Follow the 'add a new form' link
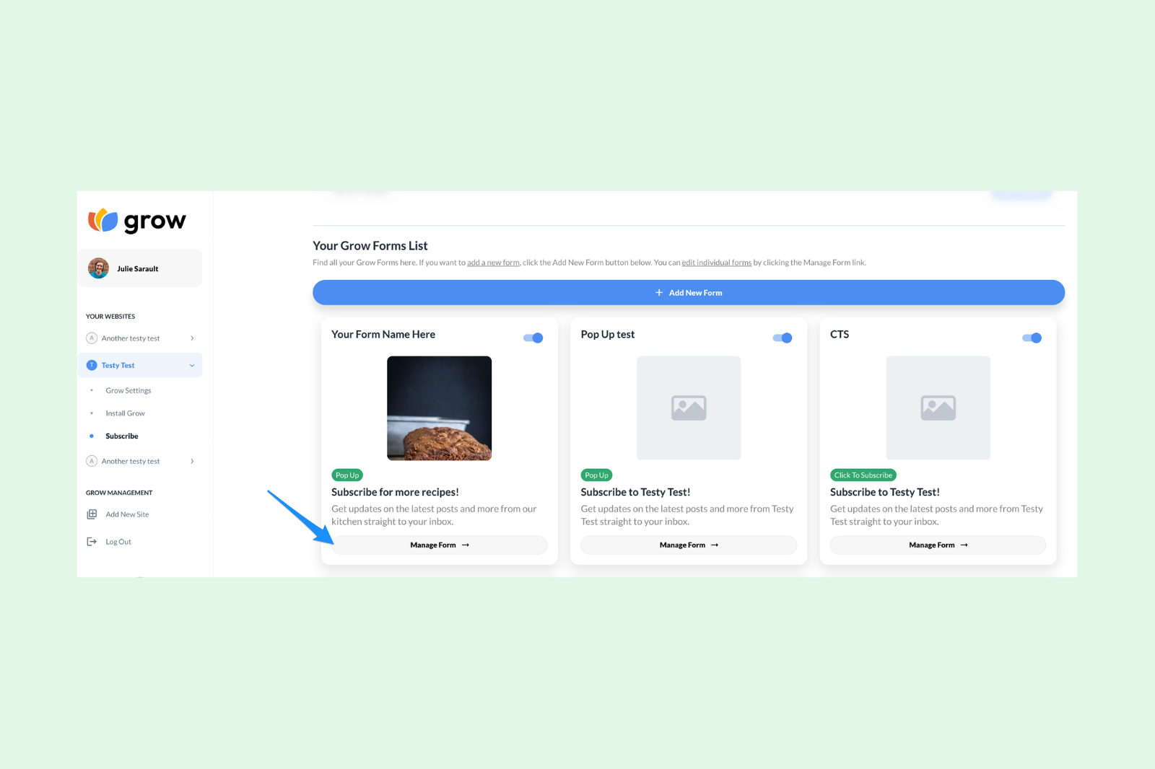Viewport: 1155px width, 769px height. coord(493,263)
